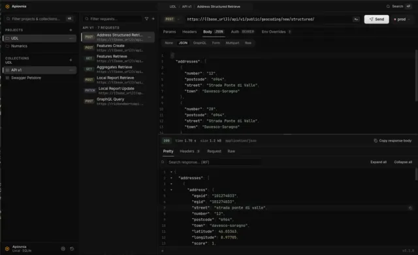Click API v1 in the breadcrumb
The height and width of the screenshot is (255, 418).
(187, 7)
